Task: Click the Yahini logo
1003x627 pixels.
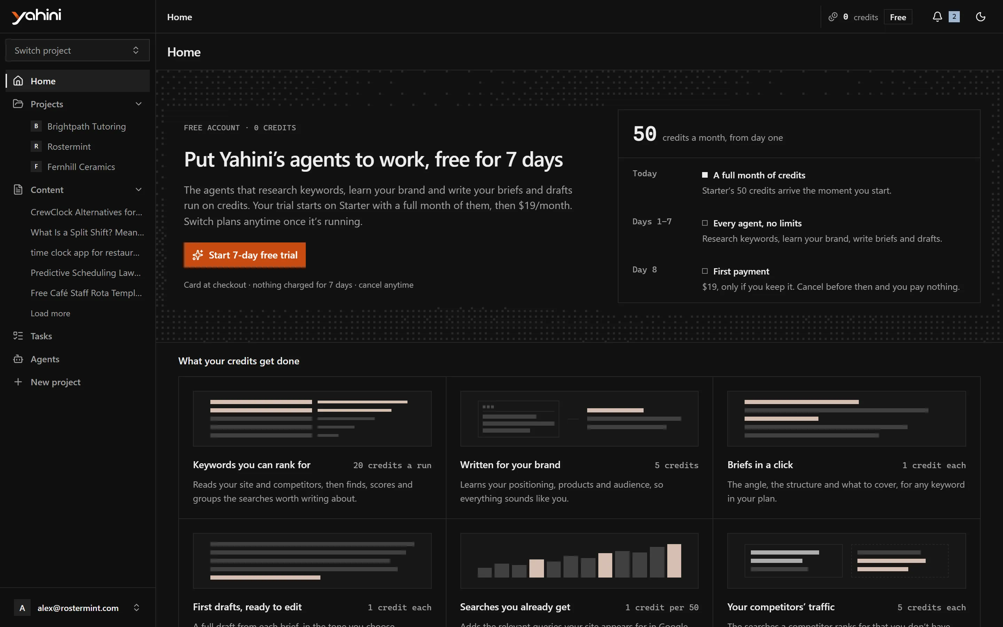Action: (37, 16)
